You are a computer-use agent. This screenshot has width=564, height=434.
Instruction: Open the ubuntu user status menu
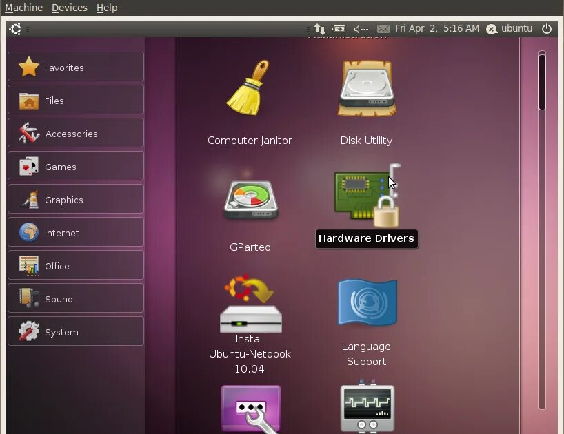(x=509, y=28)
